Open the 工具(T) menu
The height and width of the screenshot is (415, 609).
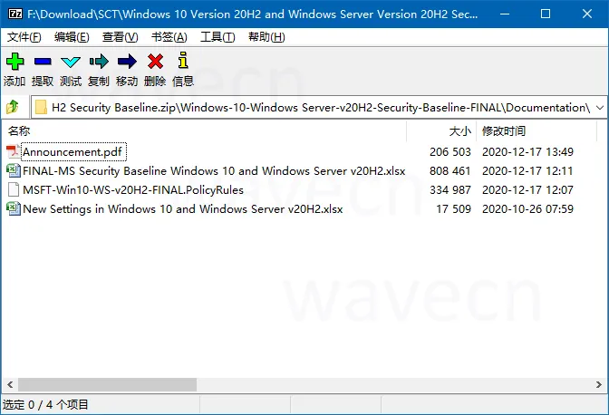(x=217, y=37)
